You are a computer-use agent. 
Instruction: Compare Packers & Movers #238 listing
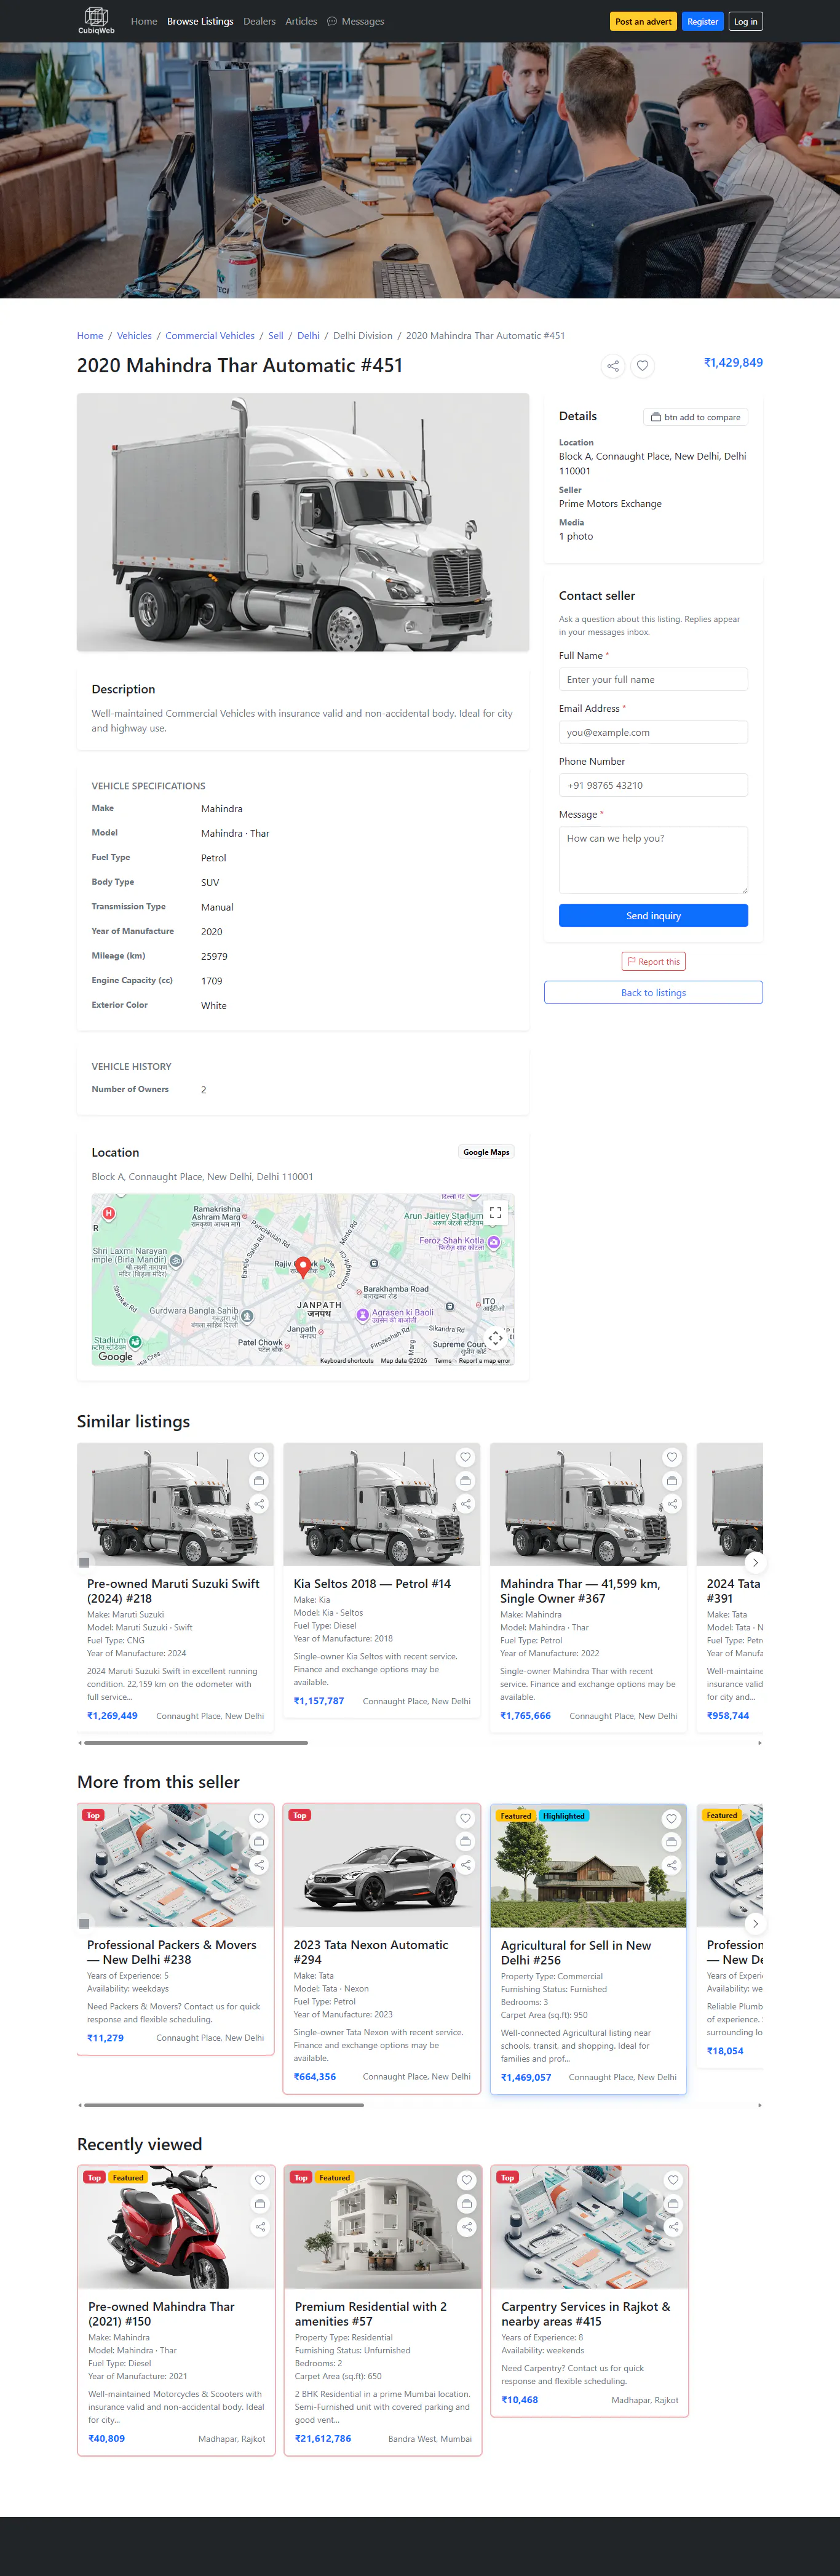point(259,1842)
